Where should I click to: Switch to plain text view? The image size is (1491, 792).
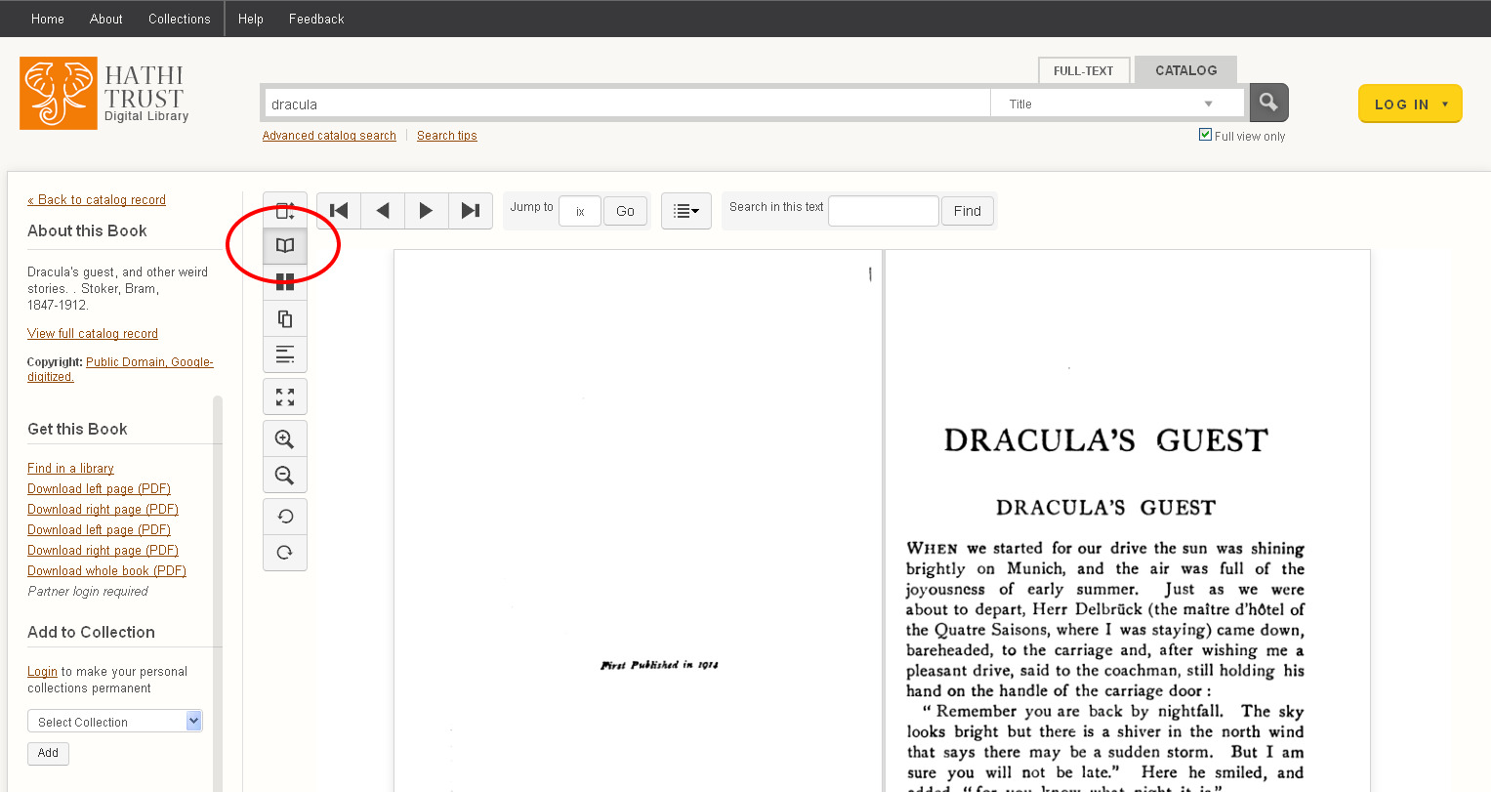285,354
